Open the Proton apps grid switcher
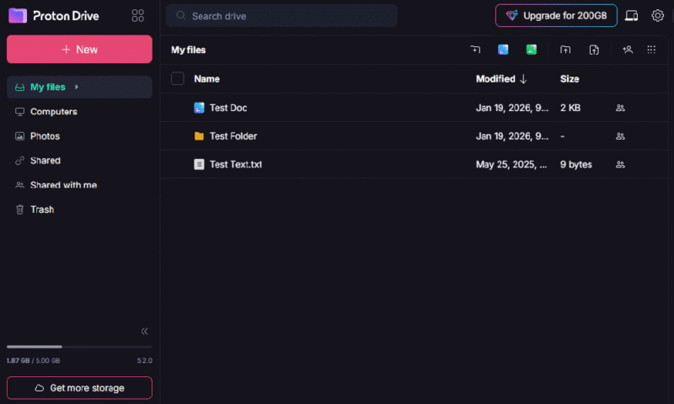 (137, 16)
